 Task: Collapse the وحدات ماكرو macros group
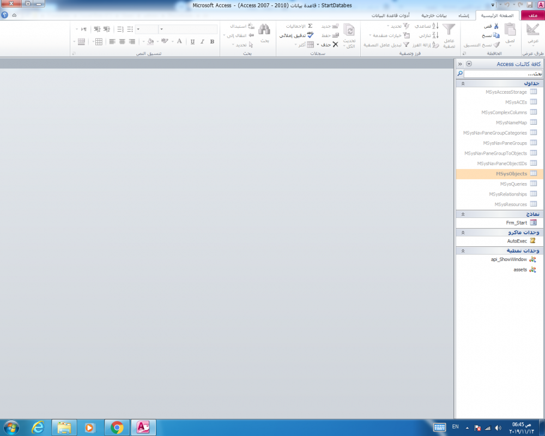pos(463,232)
